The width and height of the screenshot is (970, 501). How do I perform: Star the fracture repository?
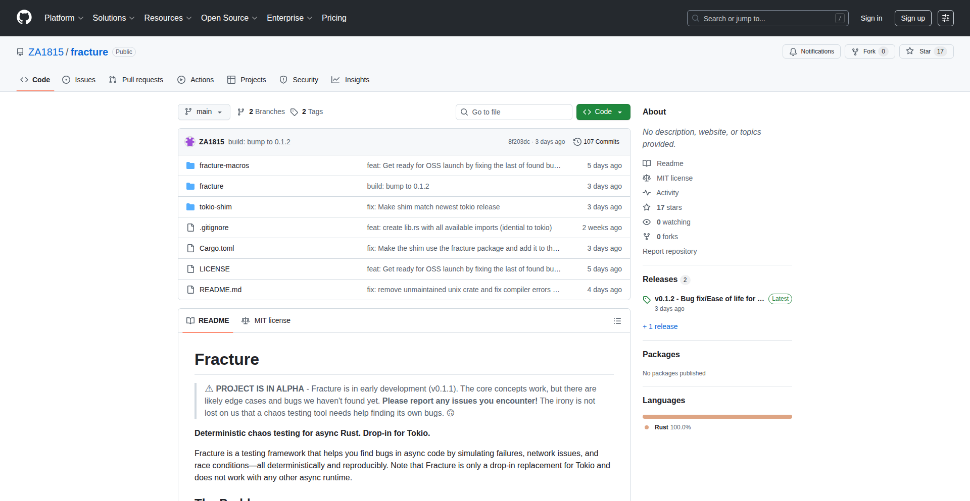click(x=926, y=51)
